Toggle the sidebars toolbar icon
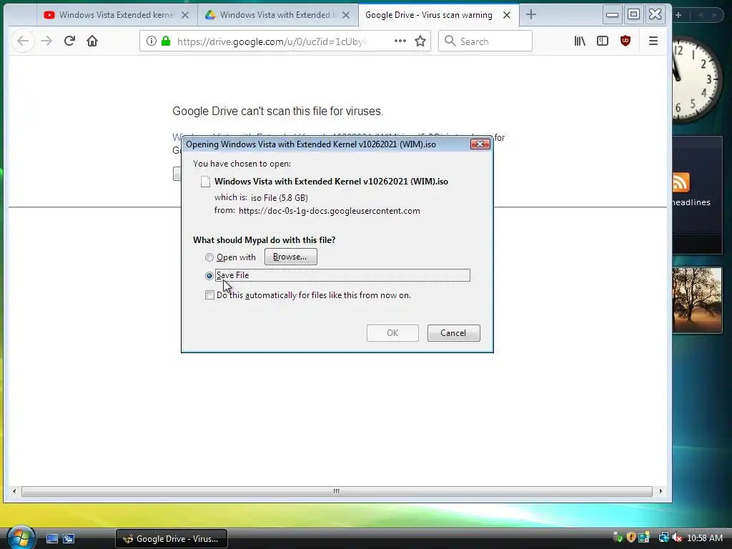 pos(602,41)
